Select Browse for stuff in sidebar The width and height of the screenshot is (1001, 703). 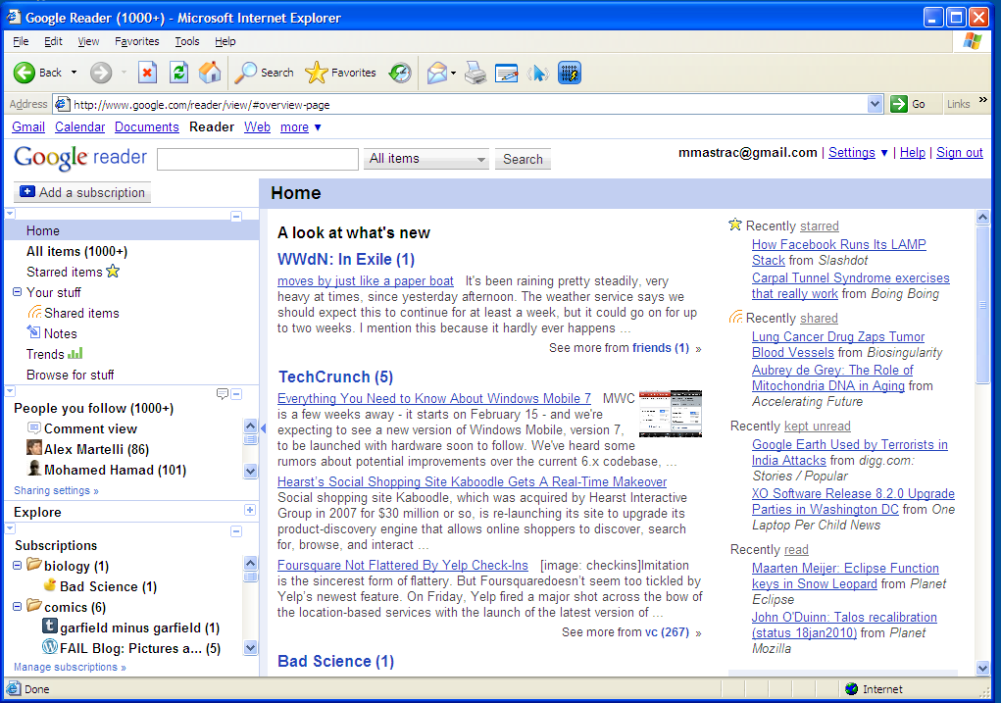click(x=71, y=375)
